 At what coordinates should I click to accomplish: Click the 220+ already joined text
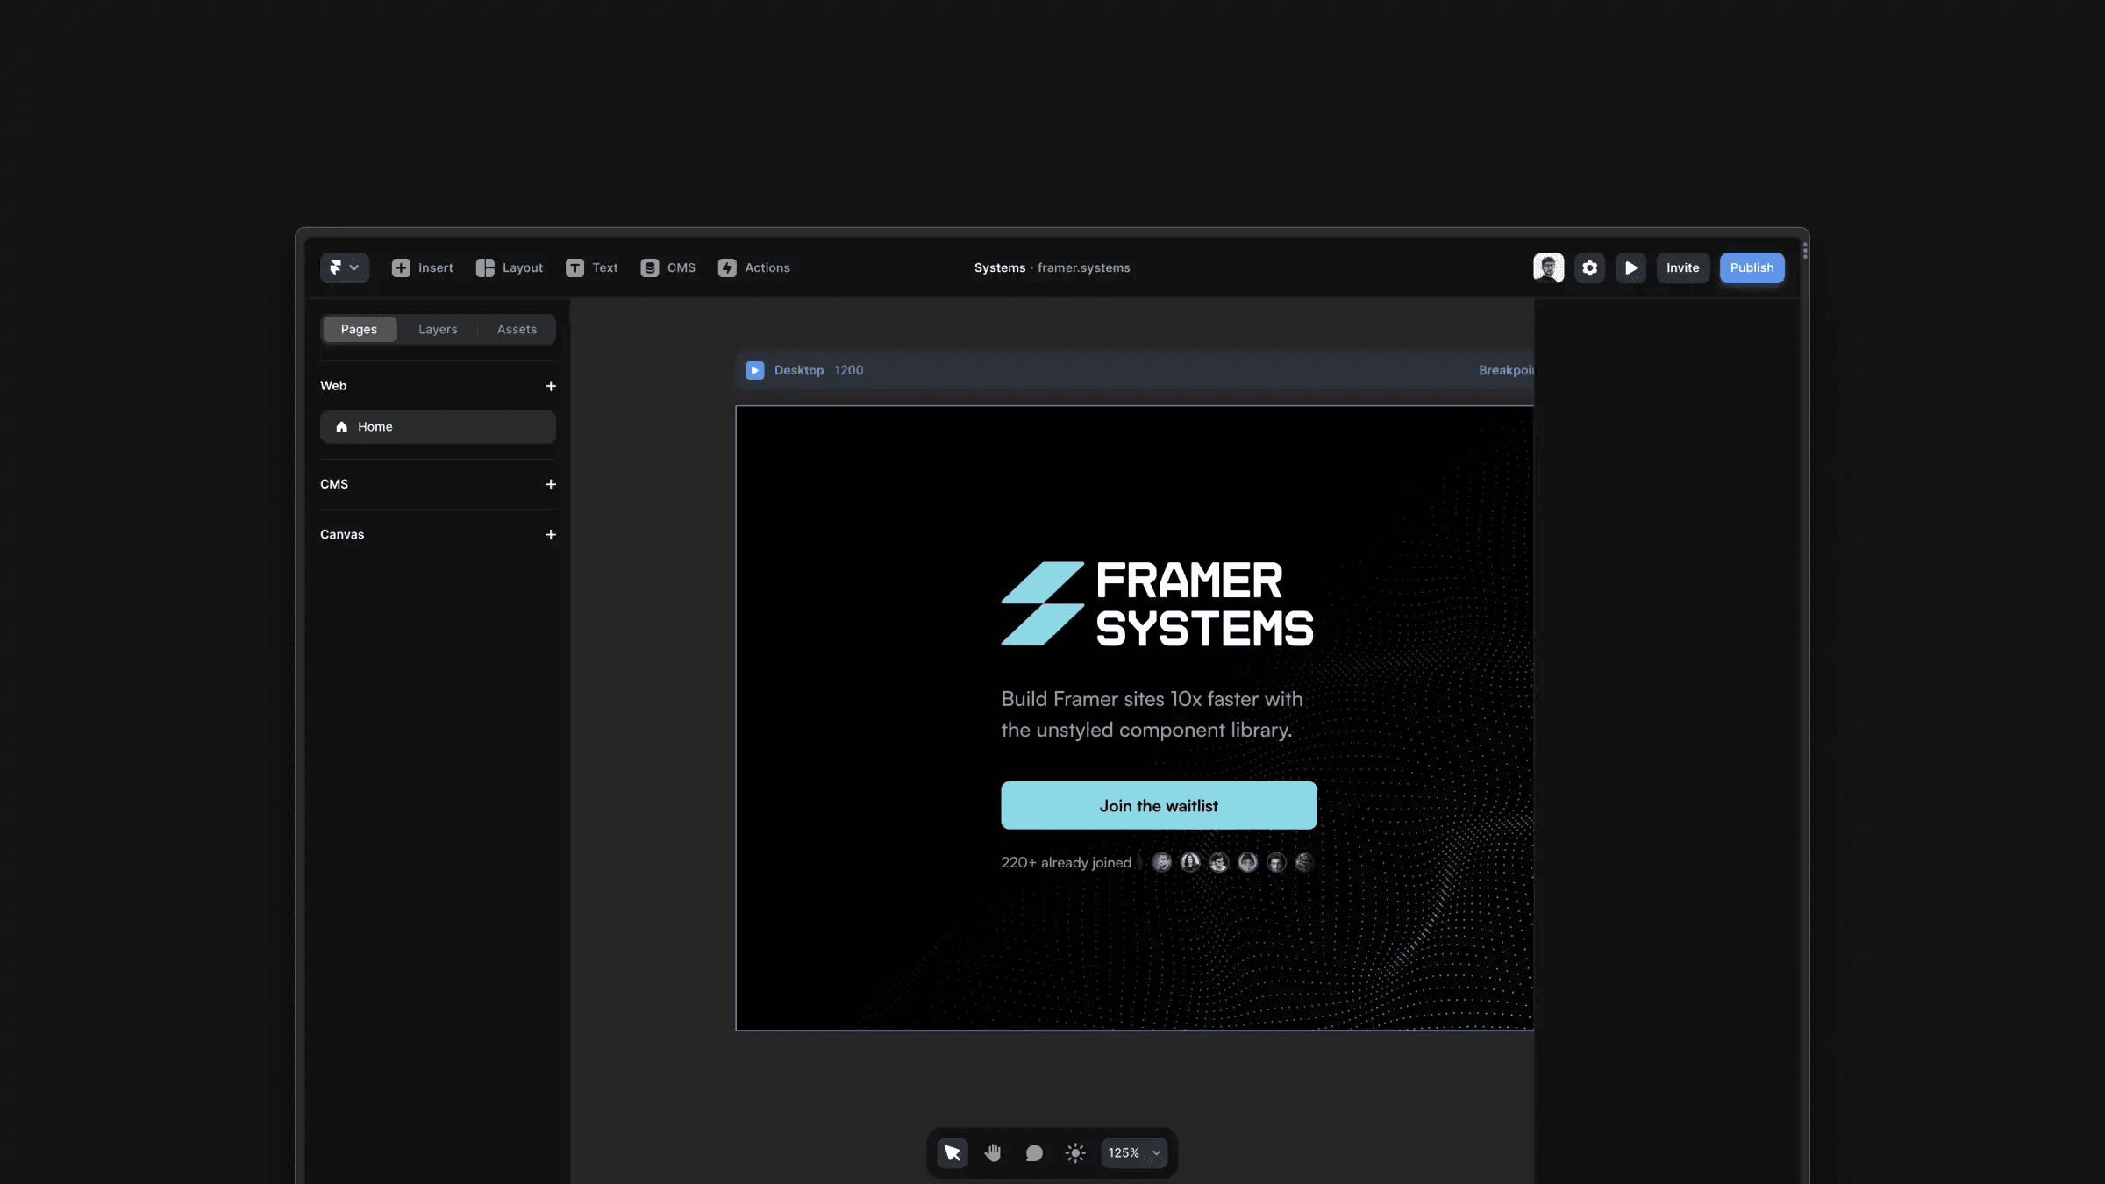[x=1066, y=862]
